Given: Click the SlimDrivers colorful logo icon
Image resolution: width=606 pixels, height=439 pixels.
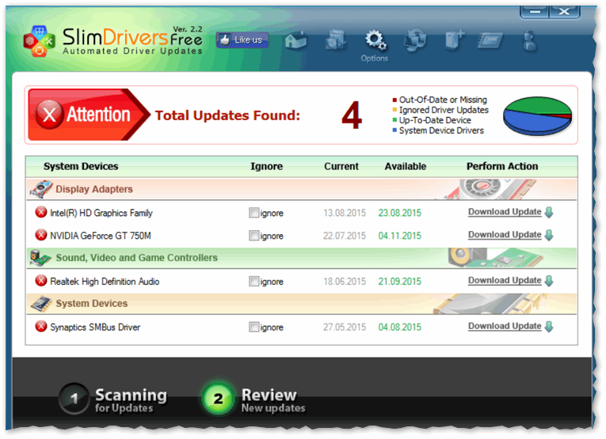Looking at the screenshot, I should 39,41.
